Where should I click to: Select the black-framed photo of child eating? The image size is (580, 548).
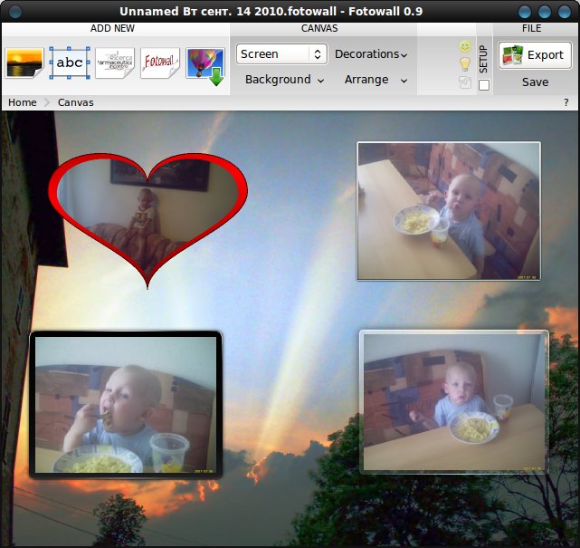coord(126,405)
